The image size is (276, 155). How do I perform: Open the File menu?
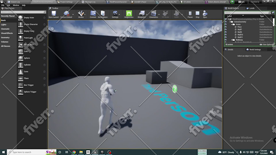3,5
